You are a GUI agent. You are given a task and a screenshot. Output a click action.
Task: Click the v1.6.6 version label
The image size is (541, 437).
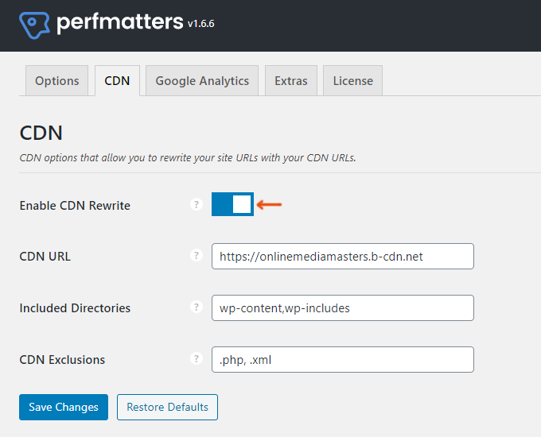tap(201, 24)
